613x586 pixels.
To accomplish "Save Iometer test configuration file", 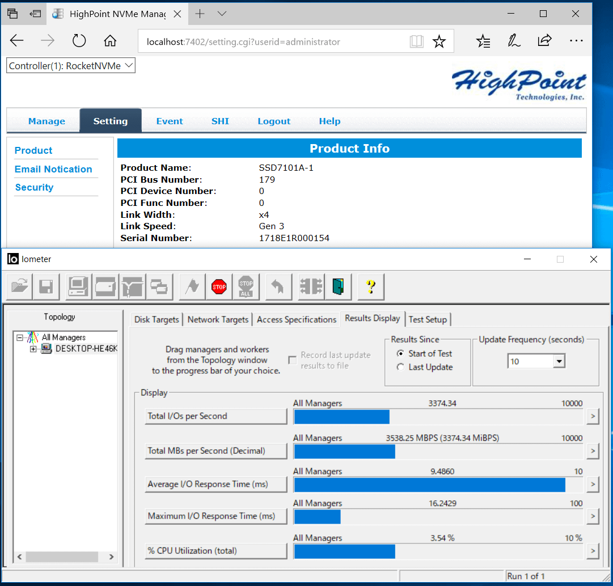I will click(46, 286).
